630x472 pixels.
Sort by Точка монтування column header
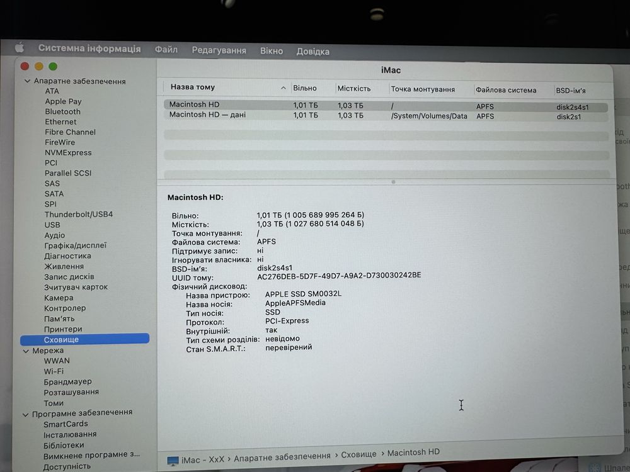(423, 89)
